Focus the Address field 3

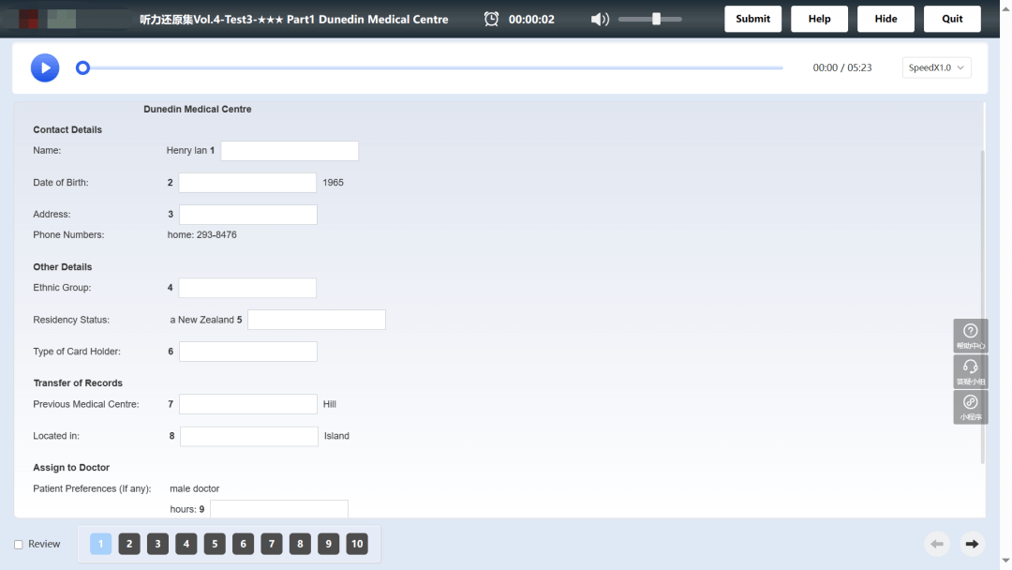(x=248, y=215)
